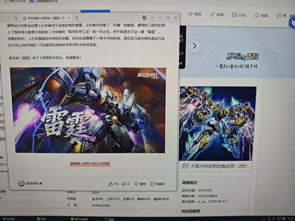Click the value 3000 in the table
The width and height of the screenshot is (295, 221).
[95, 192]
